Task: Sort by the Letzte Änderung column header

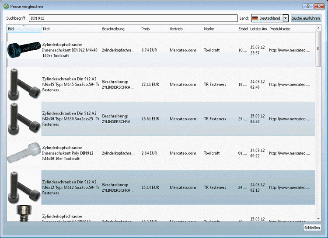Action: [258, 29]
